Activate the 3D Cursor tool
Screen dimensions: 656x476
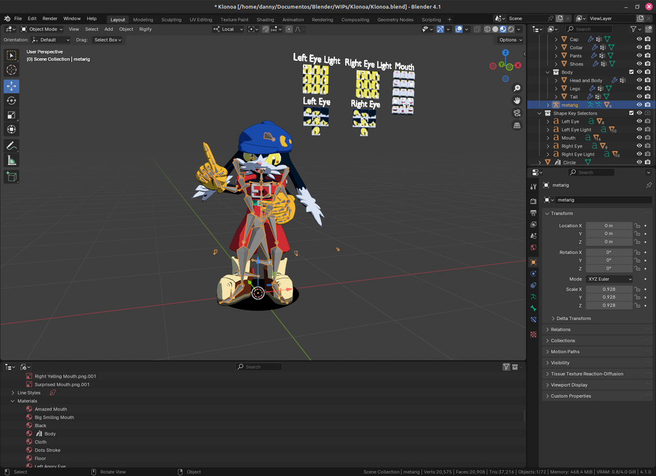(11, 70)
